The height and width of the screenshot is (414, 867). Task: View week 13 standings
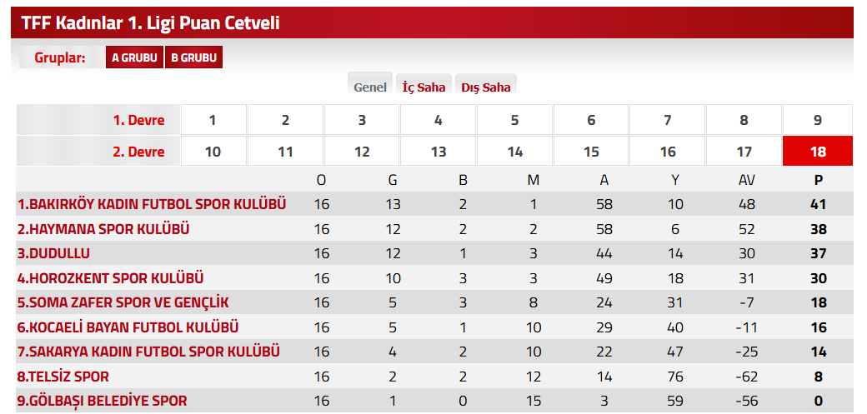(x=439, y=152)
